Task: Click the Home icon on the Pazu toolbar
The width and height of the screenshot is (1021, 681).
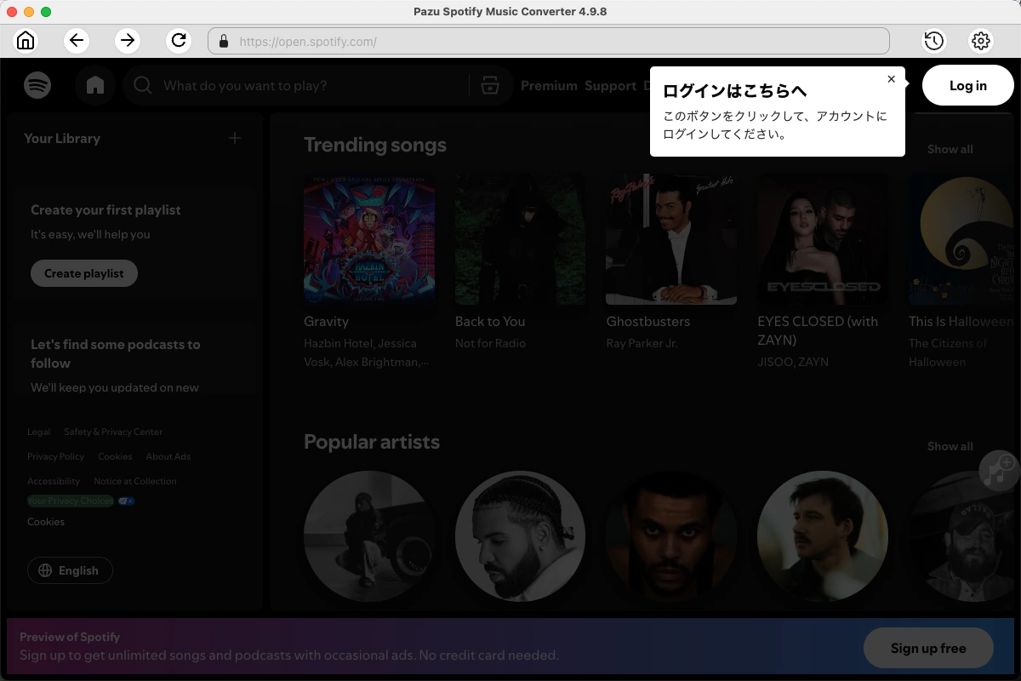Action: (x=26, y=40)
